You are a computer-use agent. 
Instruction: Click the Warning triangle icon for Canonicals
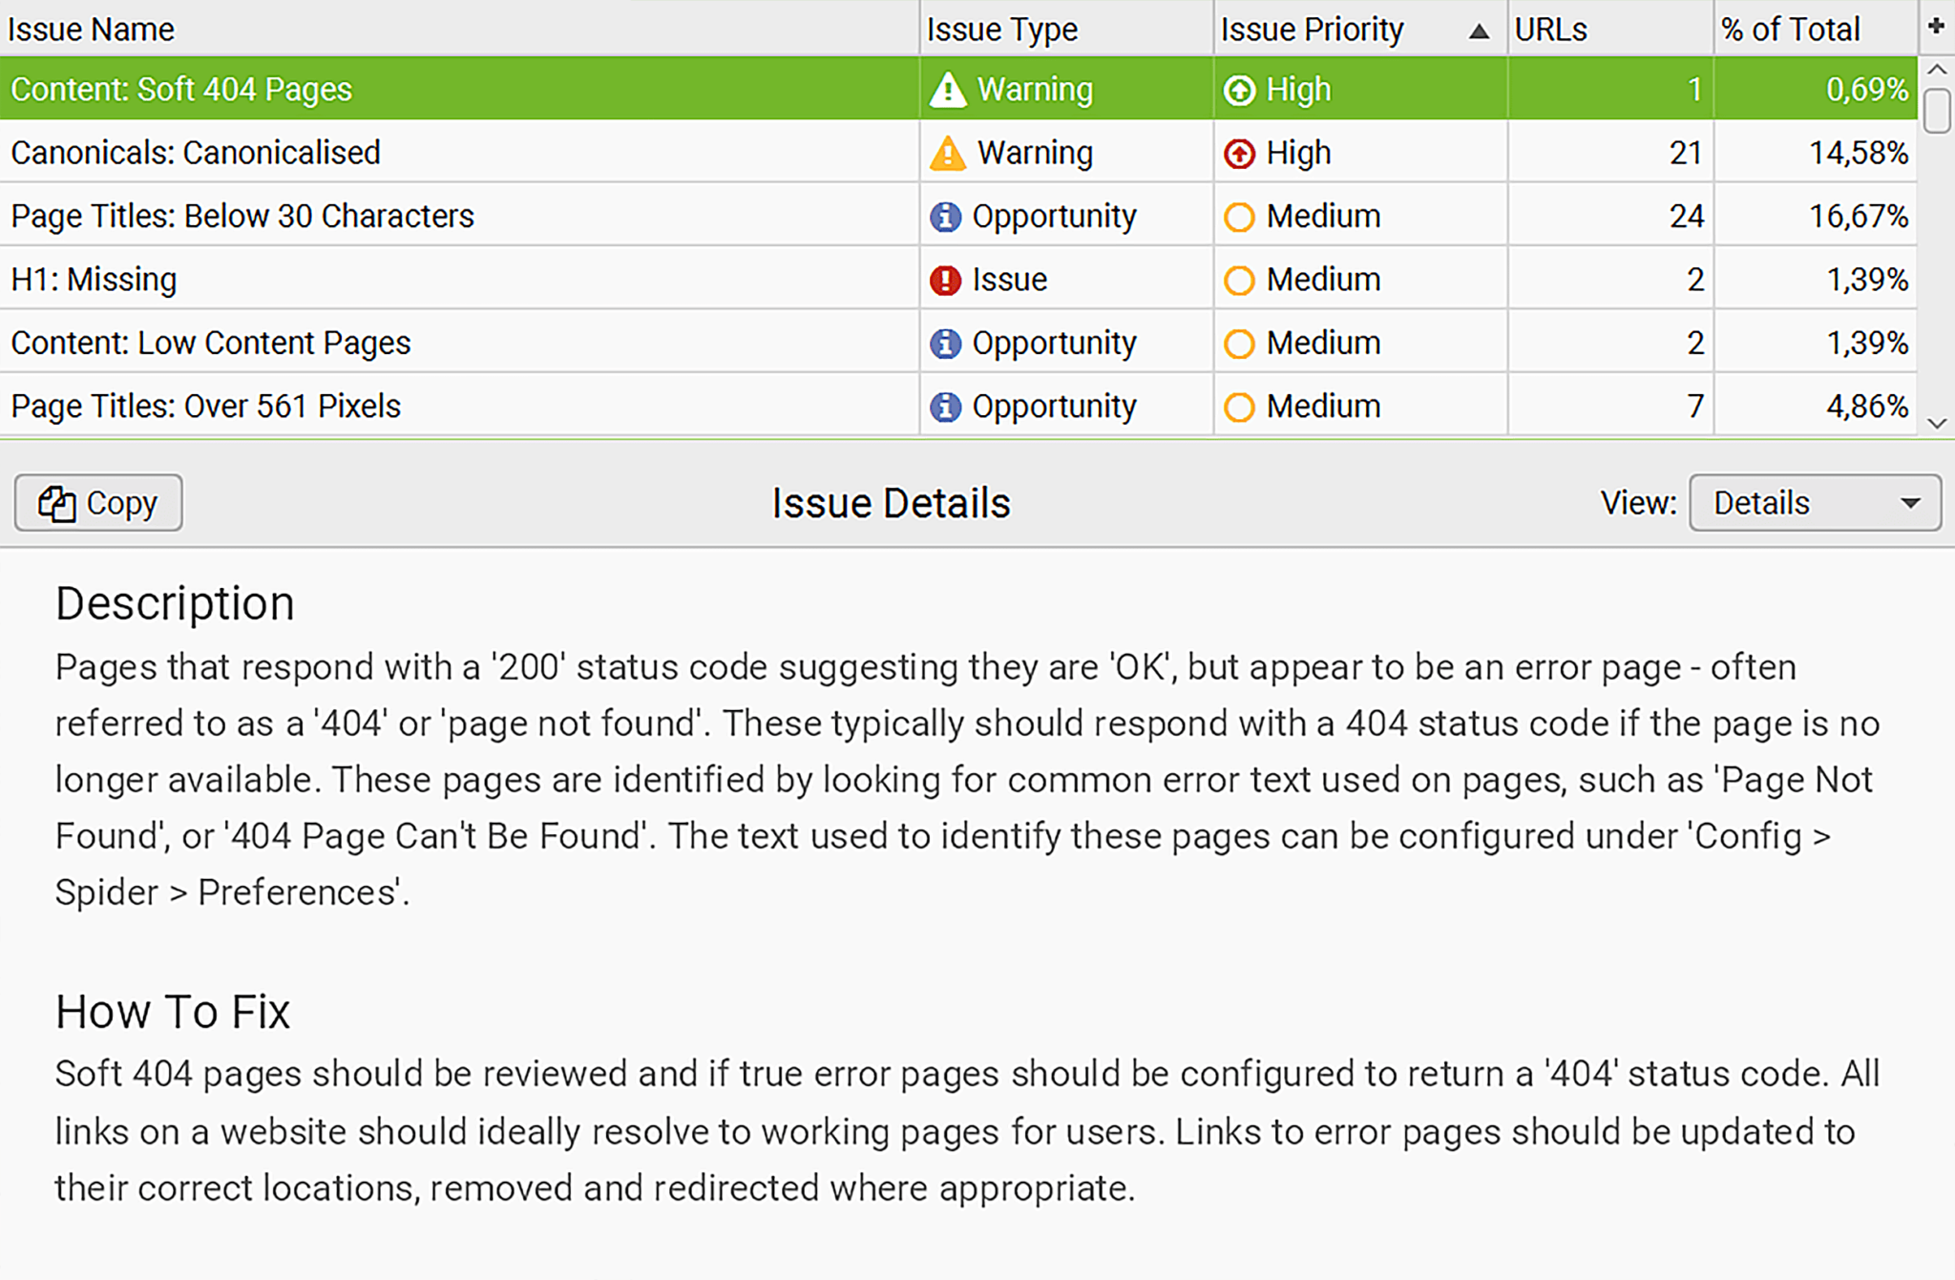(x=944, y=152)
